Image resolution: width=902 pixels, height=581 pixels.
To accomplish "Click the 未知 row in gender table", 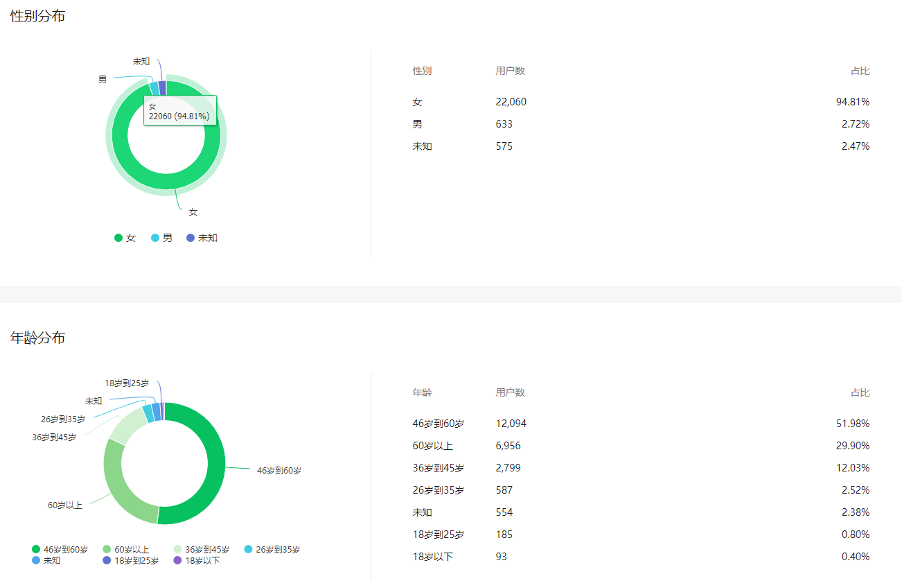I will [x=641, y=146].
